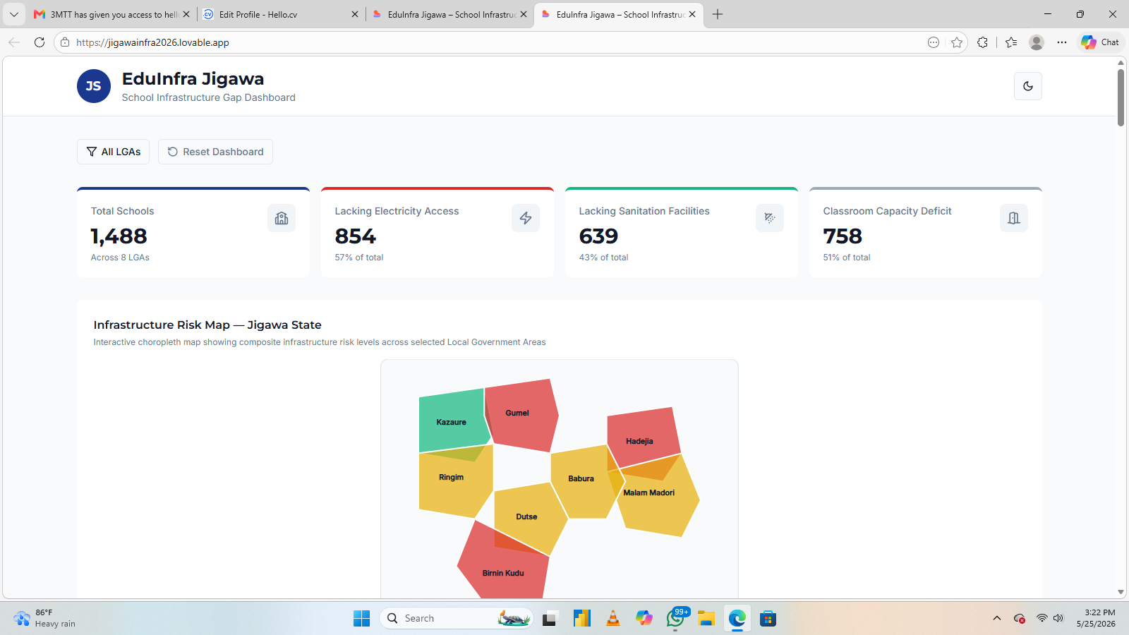Viewport: 1129px width, 635px height.
Task: View site information lock icon
Action: (65, 42)
